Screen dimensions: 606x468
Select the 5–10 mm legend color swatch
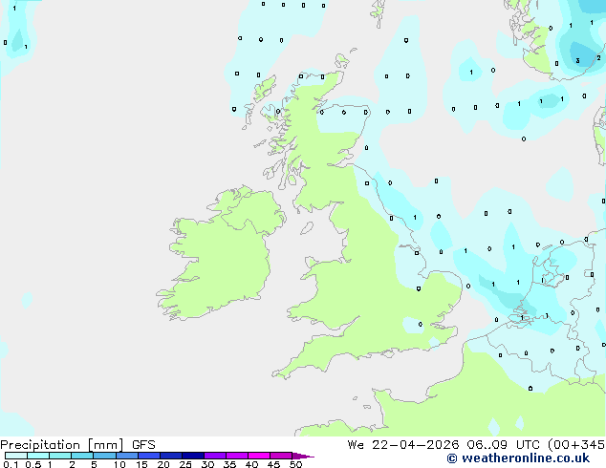point(104,456)
